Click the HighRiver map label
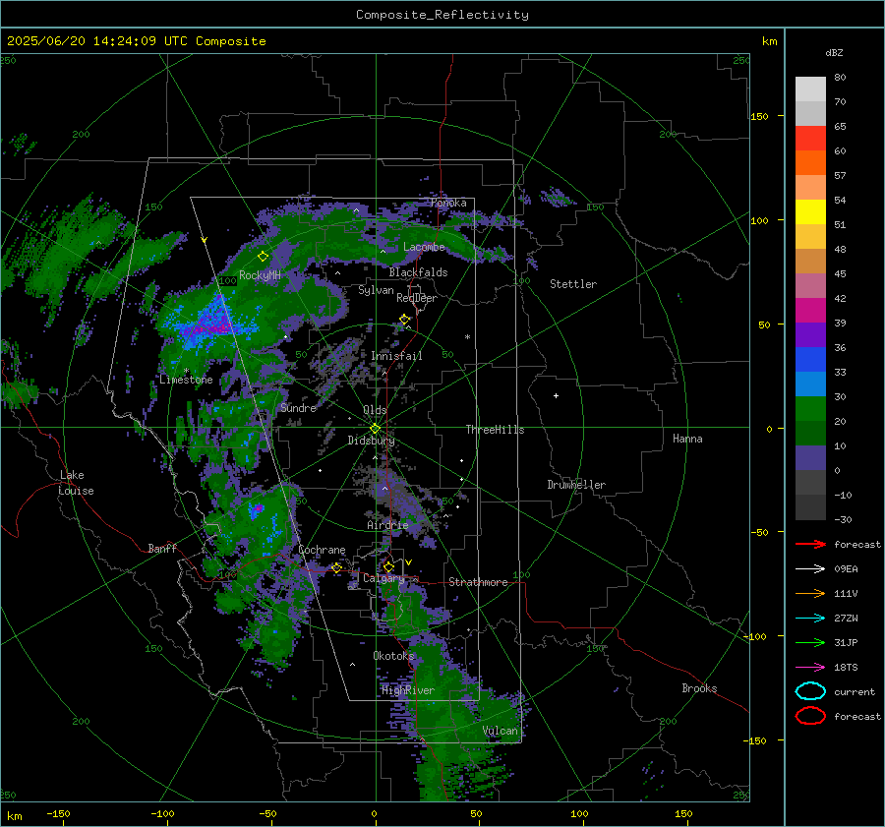Screen dimensions: 885x827 [408, 690]
